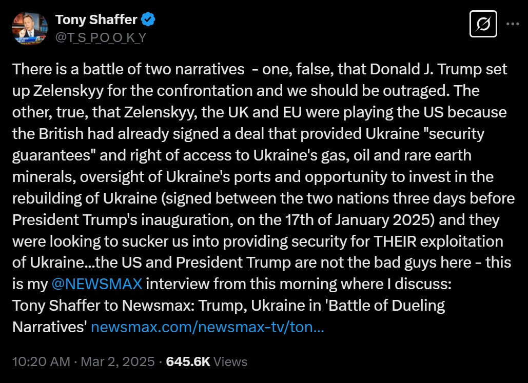Click the Tony Shaffer display name

pos(96,20)
